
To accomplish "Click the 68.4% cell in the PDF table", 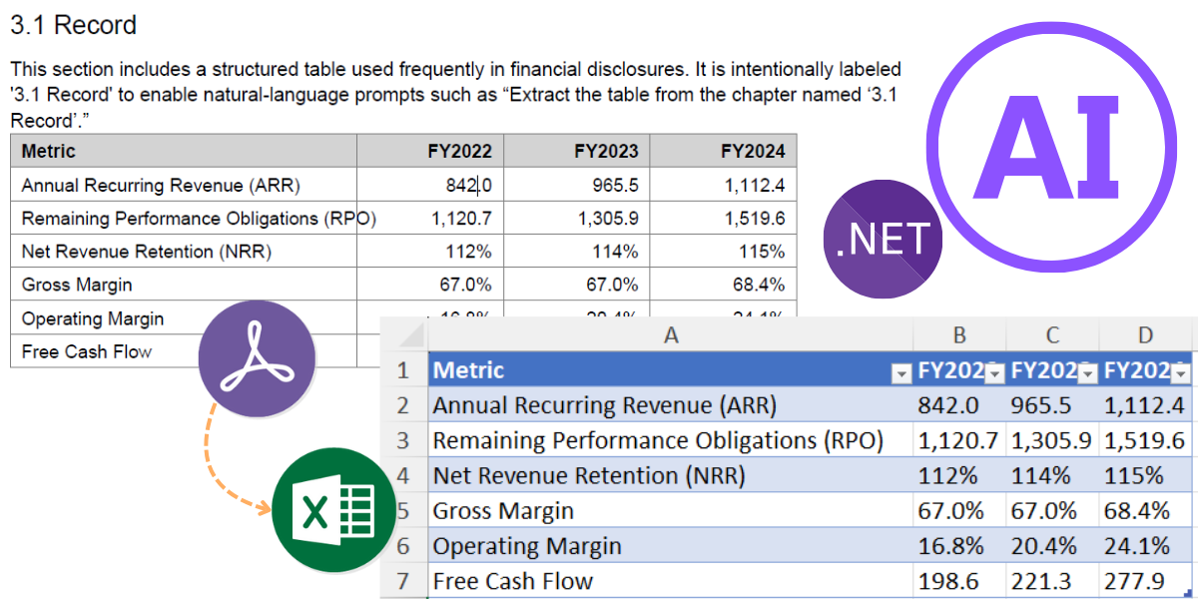I will [x=724, y=285].
